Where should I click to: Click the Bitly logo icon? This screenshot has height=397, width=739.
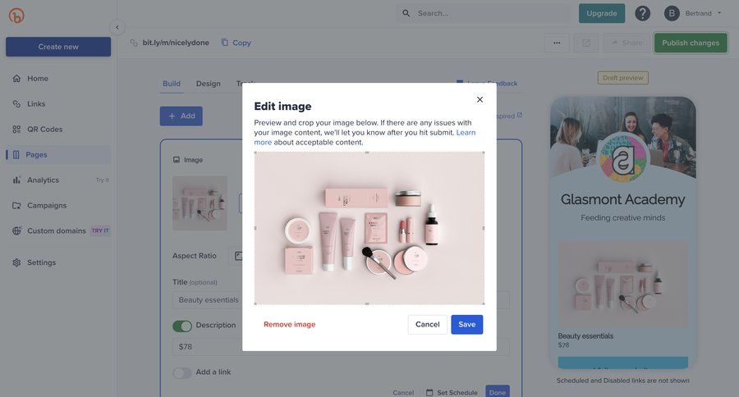coord(16,15)
